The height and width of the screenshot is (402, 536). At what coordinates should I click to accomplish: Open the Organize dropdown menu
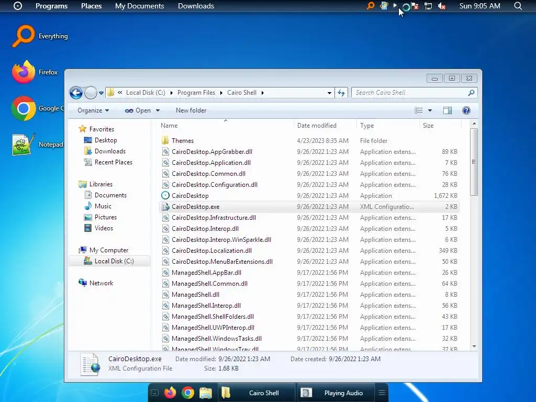[x=93, y=110]
